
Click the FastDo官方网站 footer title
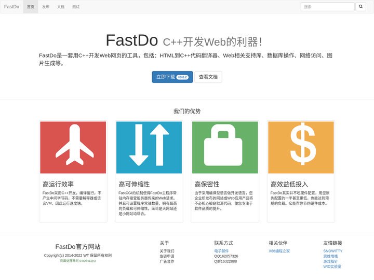78,247
